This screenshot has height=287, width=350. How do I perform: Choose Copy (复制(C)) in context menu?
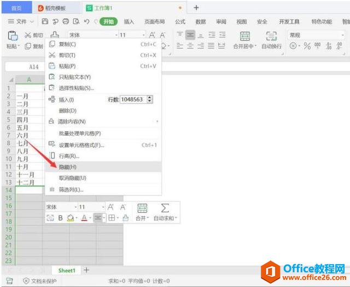[103, 44]
